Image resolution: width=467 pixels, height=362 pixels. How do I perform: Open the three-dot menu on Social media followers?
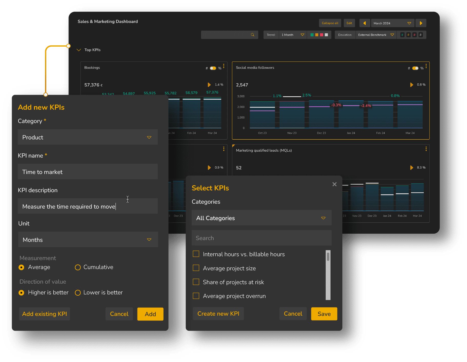pos(426,66)
